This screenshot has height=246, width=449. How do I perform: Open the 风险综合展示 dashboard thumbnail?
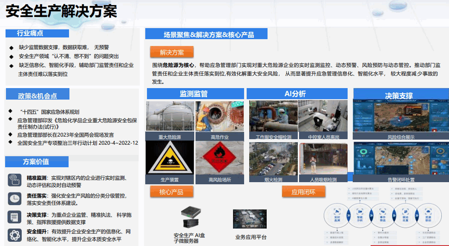[x=400, y=117]
